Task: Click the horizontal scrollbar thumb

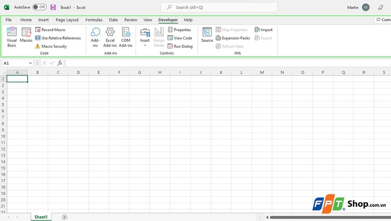Action: [330, 217]
